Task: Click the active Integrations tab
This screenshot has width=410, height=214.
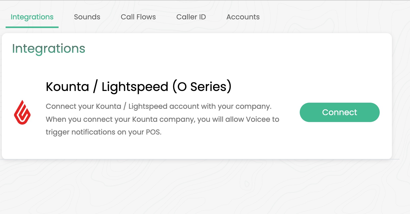Action: (32, 17)
